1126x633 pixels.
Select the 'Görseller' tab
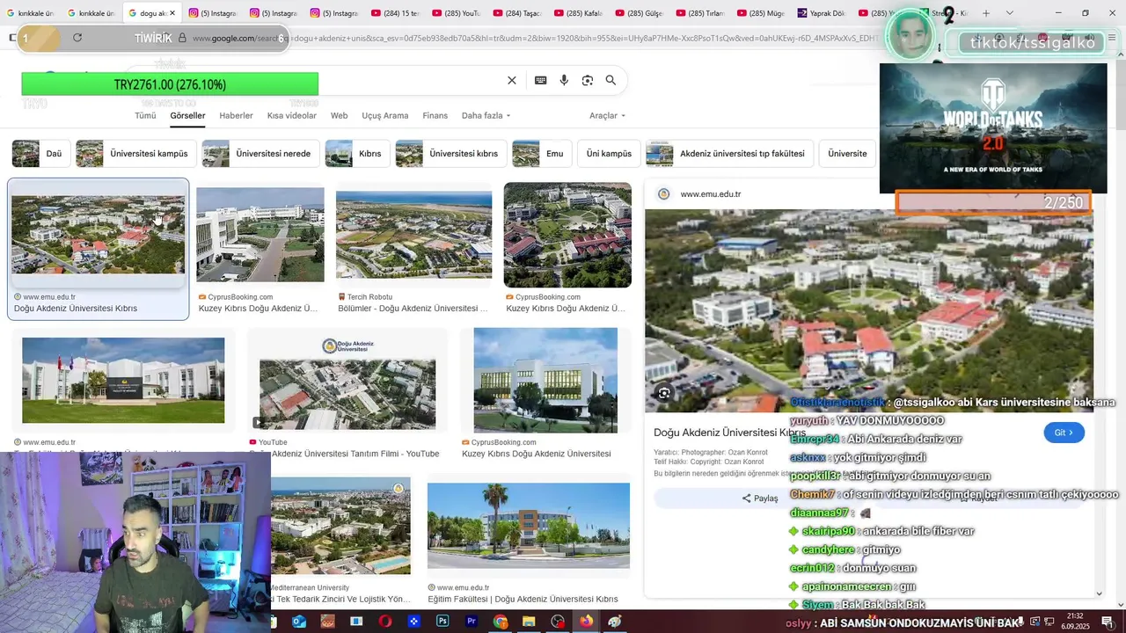click(x=187, y=116)
